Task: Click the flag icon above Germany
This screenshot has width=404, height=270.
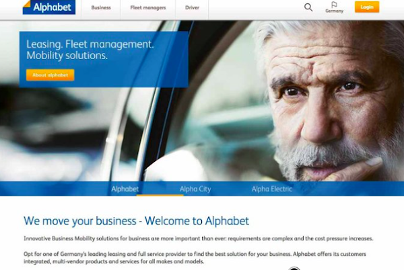Action: (x=334, y=5)
